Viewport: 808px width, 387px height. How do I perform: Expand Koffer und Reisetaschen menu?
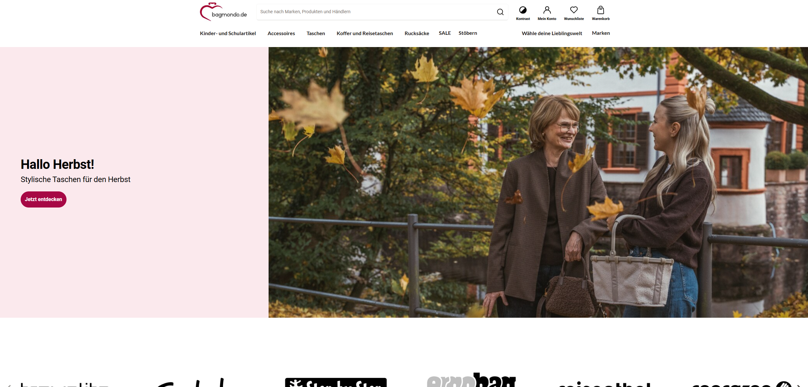click(364, 33)
